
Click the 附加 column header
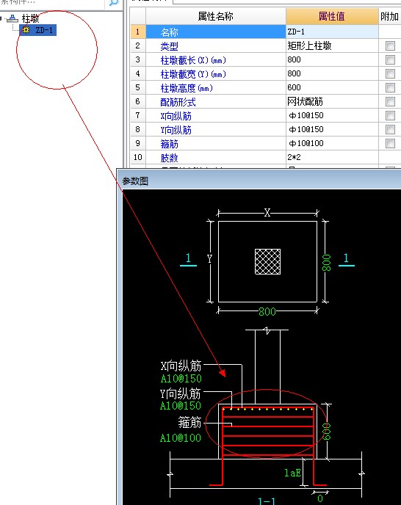(x=389, y=16)
